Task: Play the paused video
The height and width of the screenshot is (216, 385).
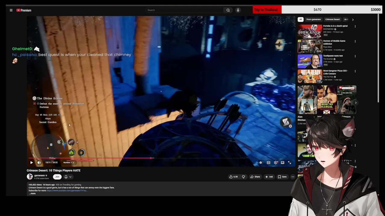Action: (32, 163)
